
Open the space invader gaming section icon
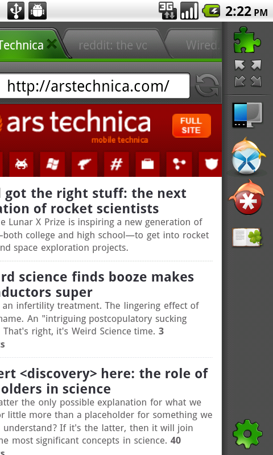pyautogui.click(x=21, y=164)
